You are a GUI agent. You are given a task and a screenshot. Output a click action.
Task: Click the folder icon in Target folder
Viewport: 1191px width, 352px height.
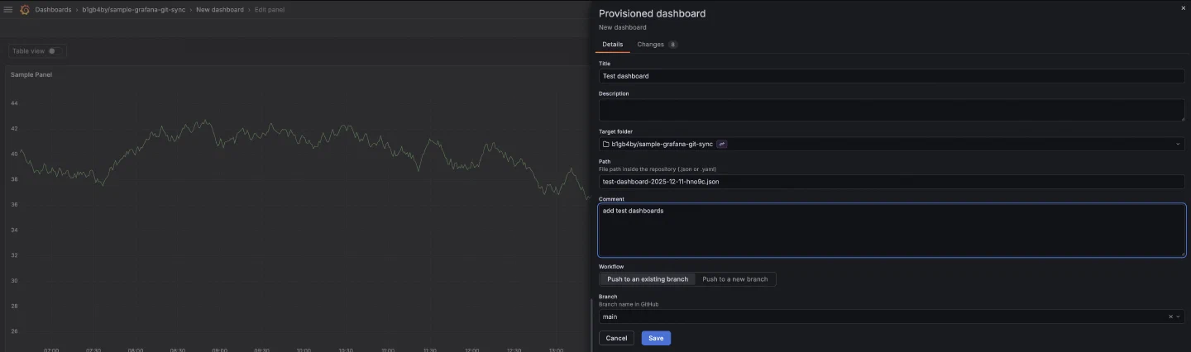pos(605,144)
